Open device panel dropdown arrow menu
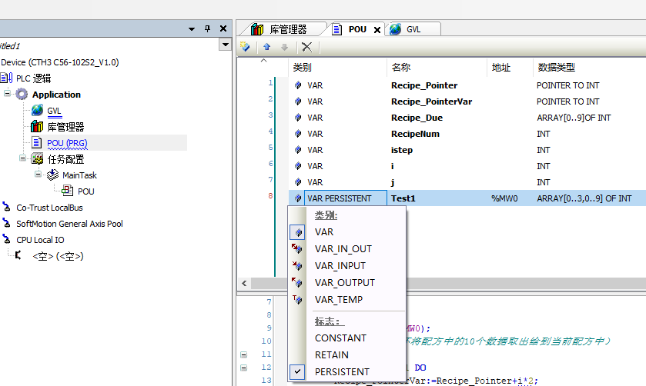Viewport: 646px width, 386px height. click(x=192, y=28)
